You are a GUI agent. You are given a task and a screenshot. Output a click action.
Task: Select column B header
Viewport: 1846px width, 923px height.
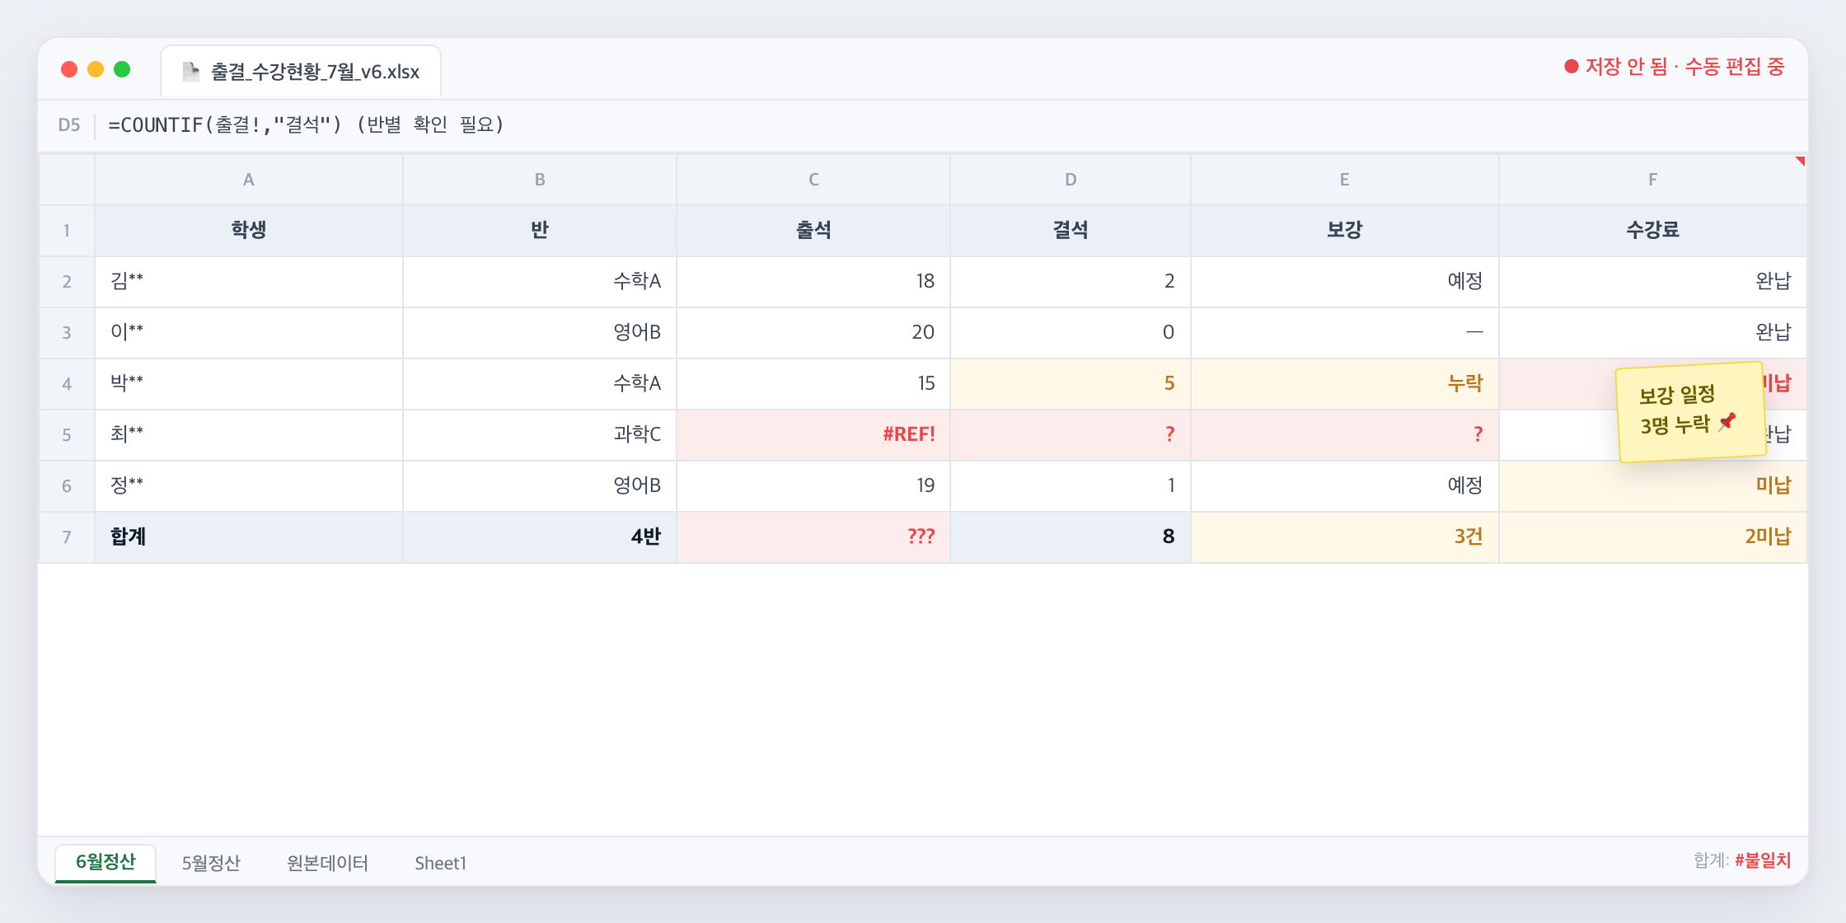tap(540, 180)
